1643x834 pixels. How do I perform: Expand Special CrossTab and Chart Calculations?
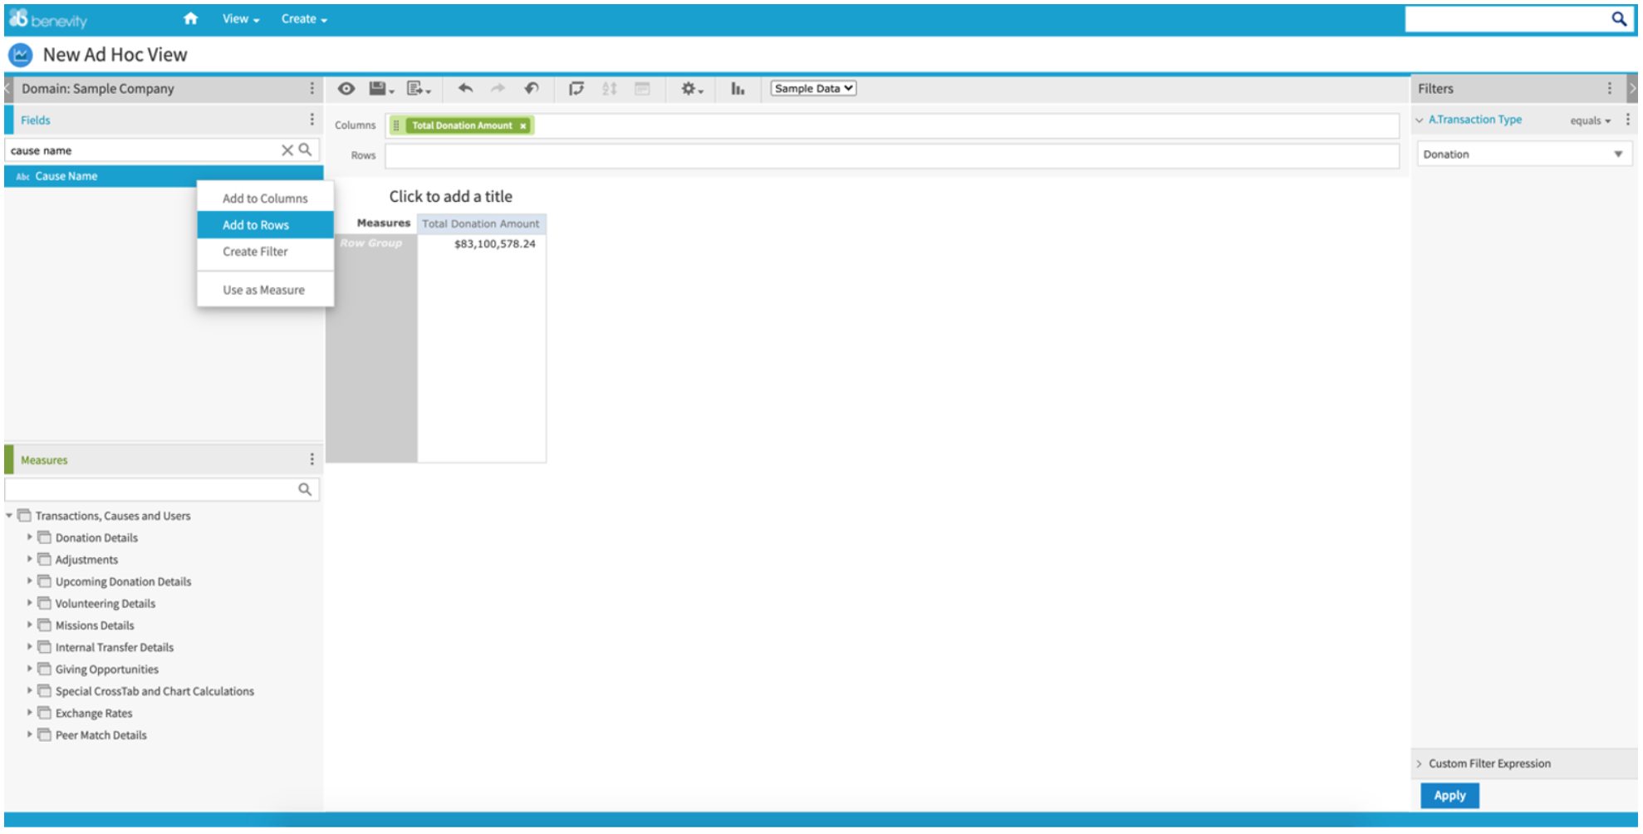[x=30, y=690]
